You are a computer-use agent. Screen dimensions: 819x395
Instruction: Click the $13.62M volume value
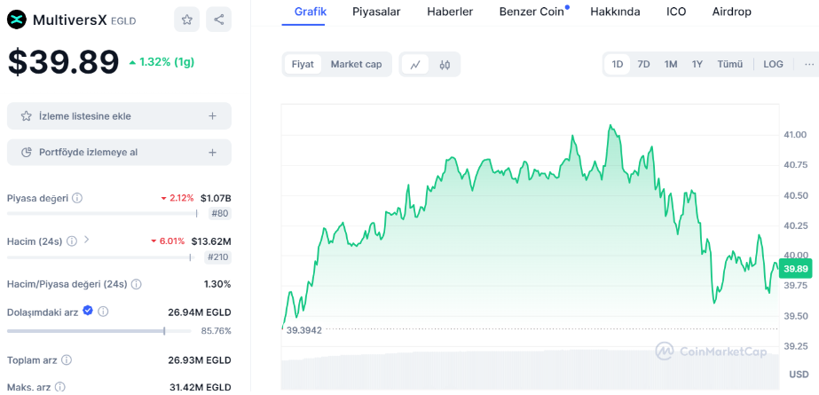click(x=211, y=241)
